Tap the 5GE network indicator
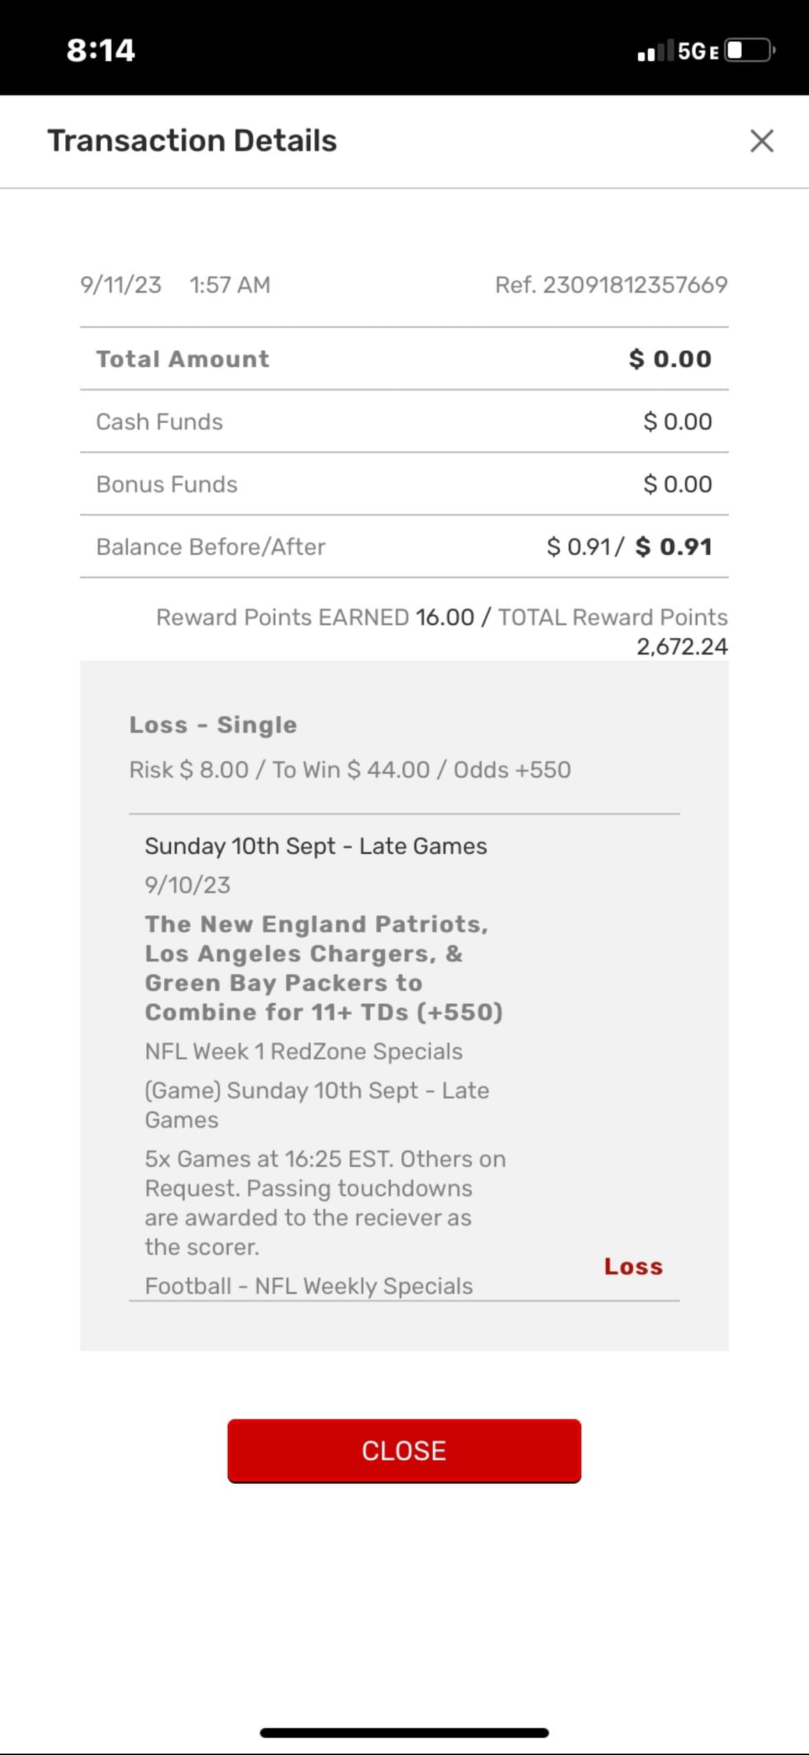 (x=698, y=51)
